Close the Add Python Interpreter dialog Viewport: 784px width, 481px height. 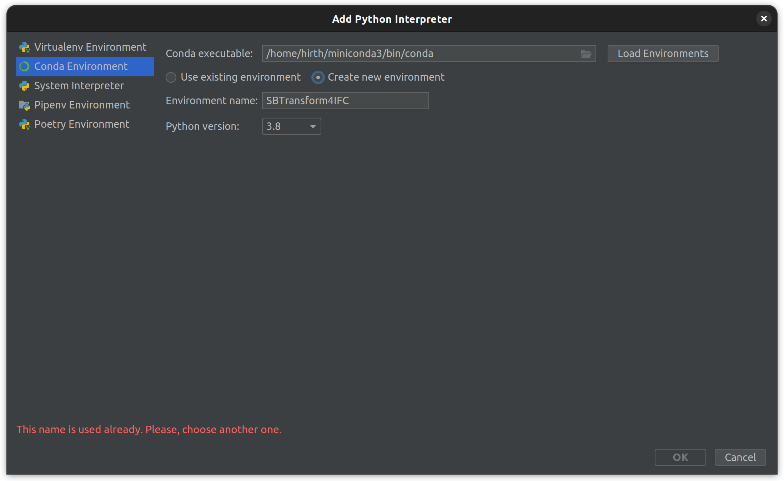click(x=764, y=19)
